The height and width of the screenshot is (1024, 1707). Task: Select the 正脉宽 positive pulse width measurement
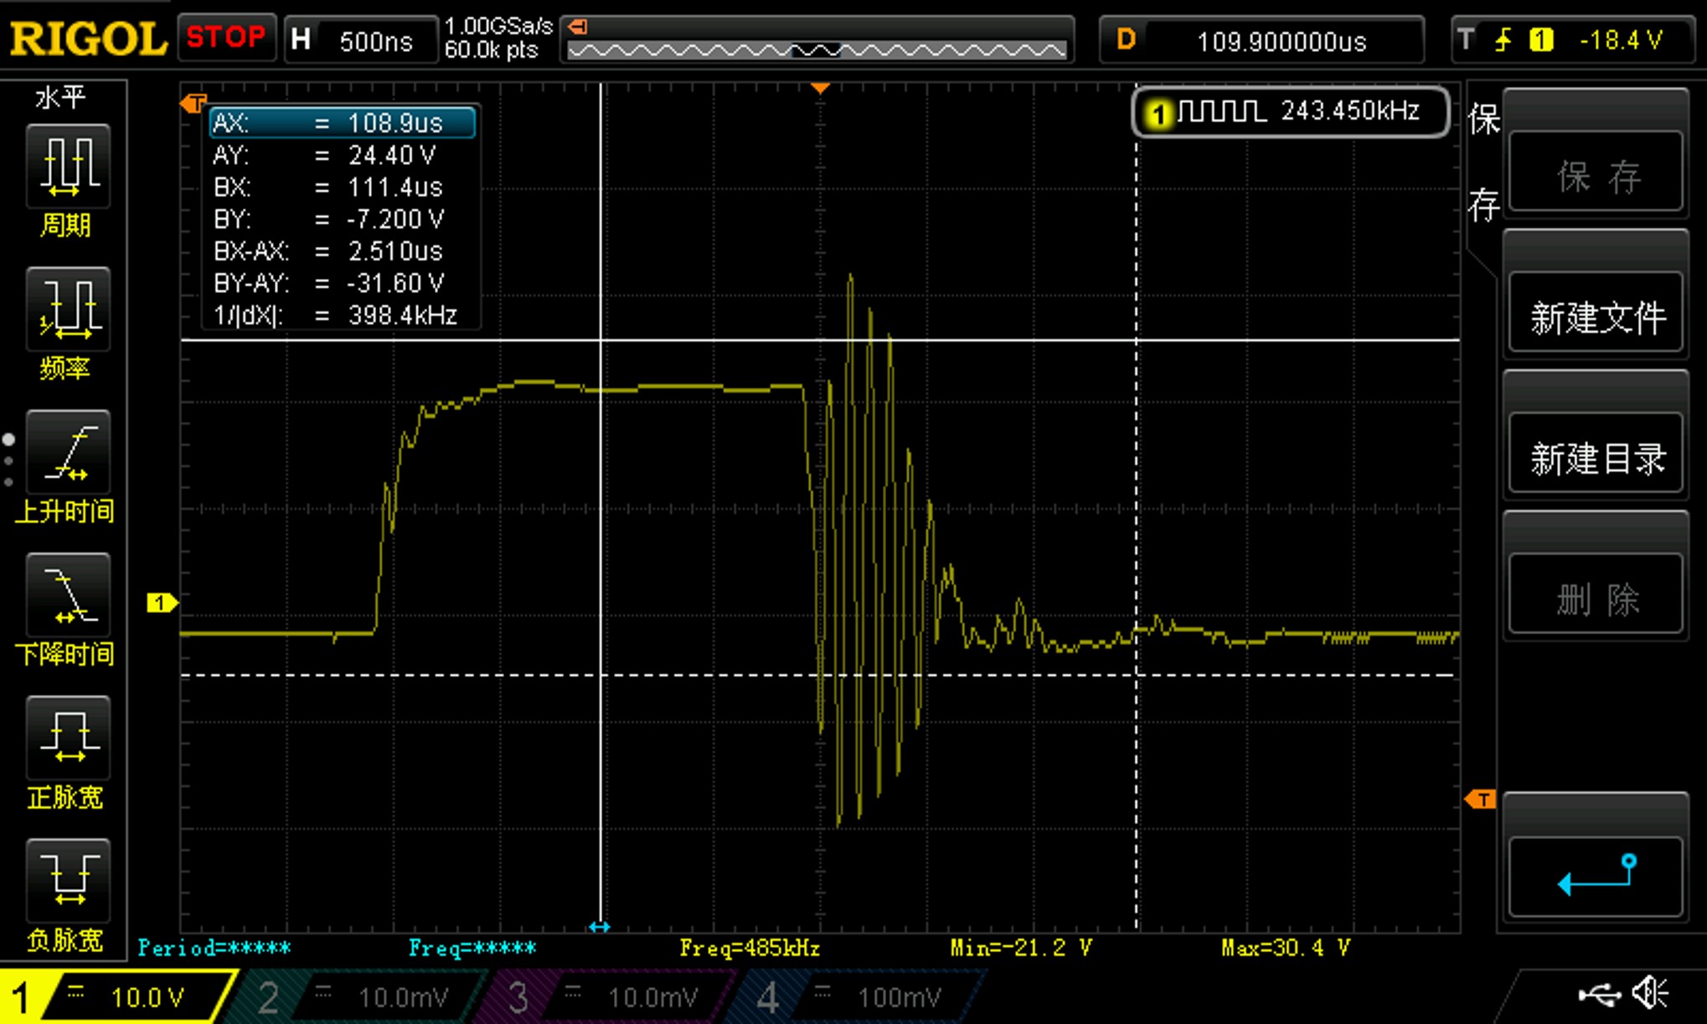pyautogui.click(x=67, y=738)
